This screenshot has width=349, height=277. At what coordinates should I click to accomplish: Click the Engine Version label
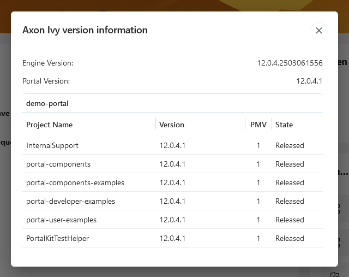(x=47, y=63)
